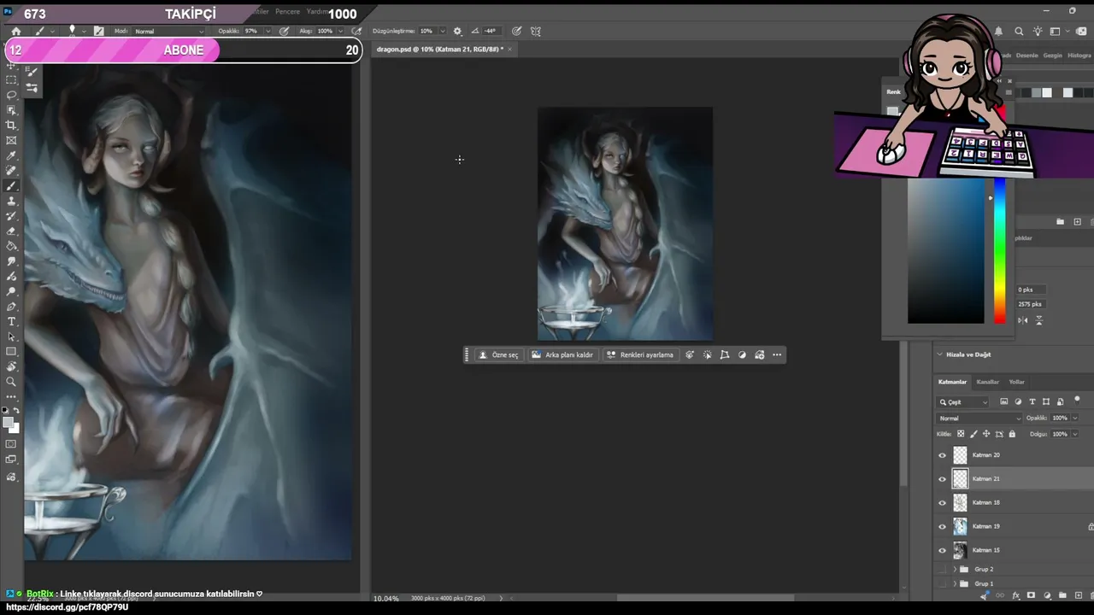
Task: Select the Eraser tool
Action: 11,231
